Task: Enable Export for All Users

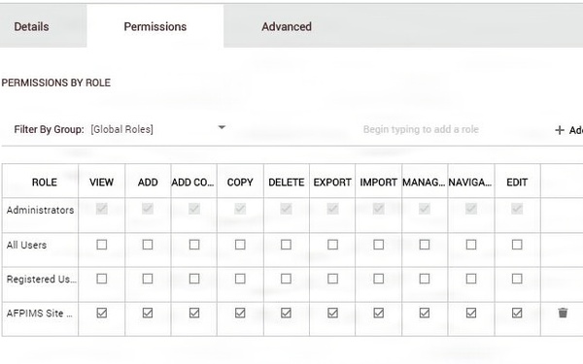Action: (x=332, y=245)
